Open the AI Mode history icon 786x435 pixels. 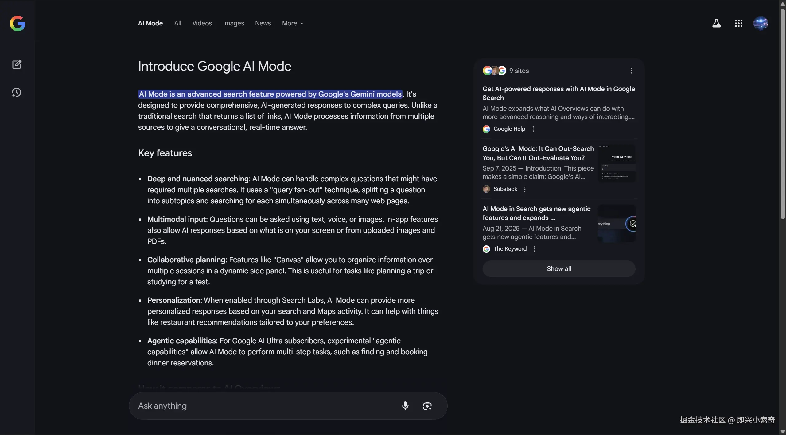[x=17, y=92]
